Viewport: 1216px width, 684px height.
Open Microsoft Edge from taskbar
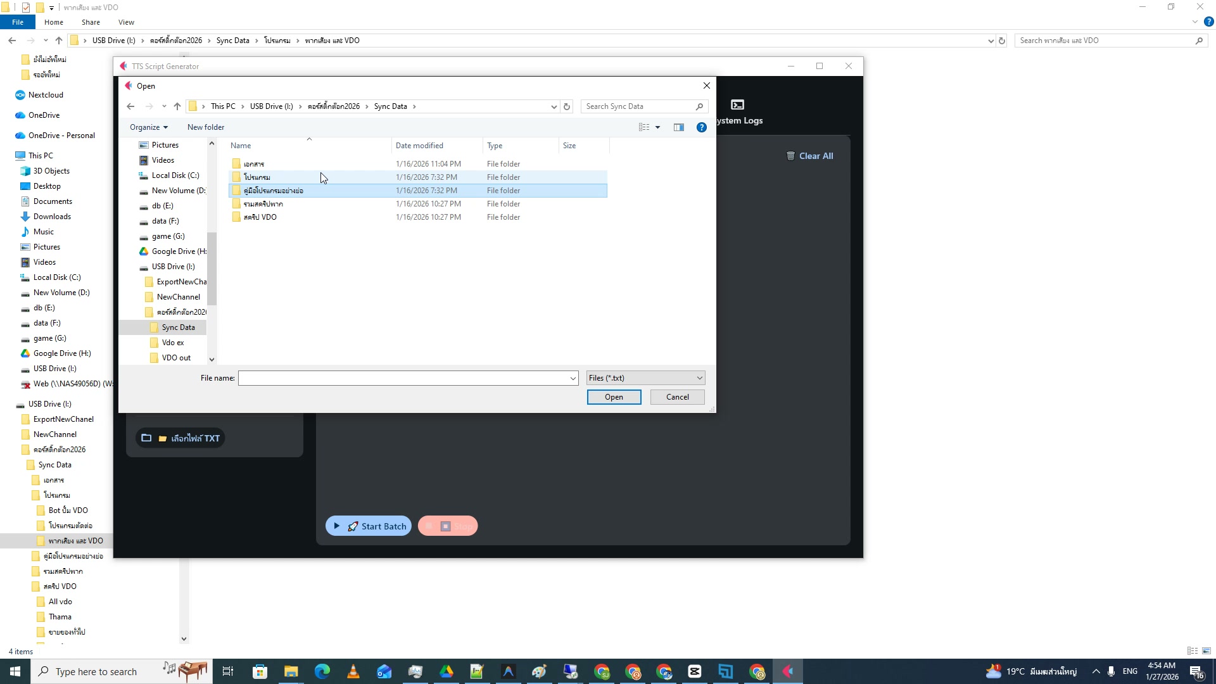click(323, 671)
